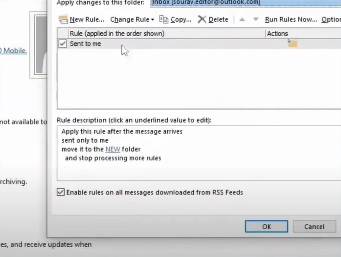Screen dimensions: 341x257
Task: Click the Rule column header
Action: (166, 33)
